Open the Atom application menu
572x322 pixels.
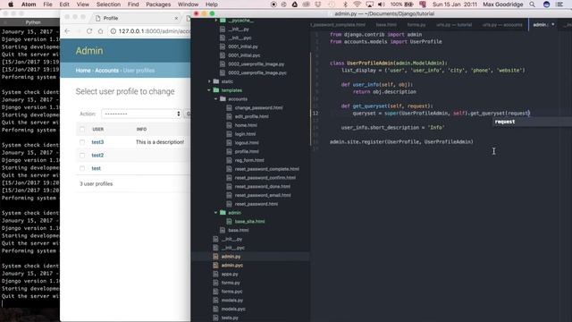coord(29,4)
